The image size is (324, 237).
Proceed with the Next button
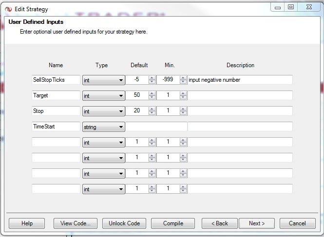[257, 223]
